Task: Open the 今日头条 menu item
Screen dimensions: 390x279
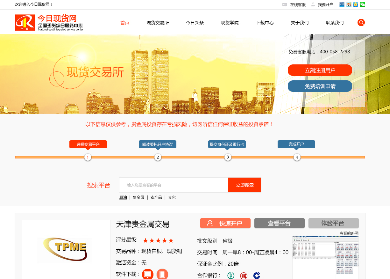Action: click(195, 22)
